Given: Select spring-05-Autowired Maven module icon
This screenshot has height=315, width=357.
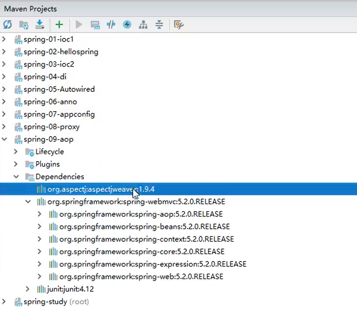Looking at the screenshot, I should click(18, 90).
